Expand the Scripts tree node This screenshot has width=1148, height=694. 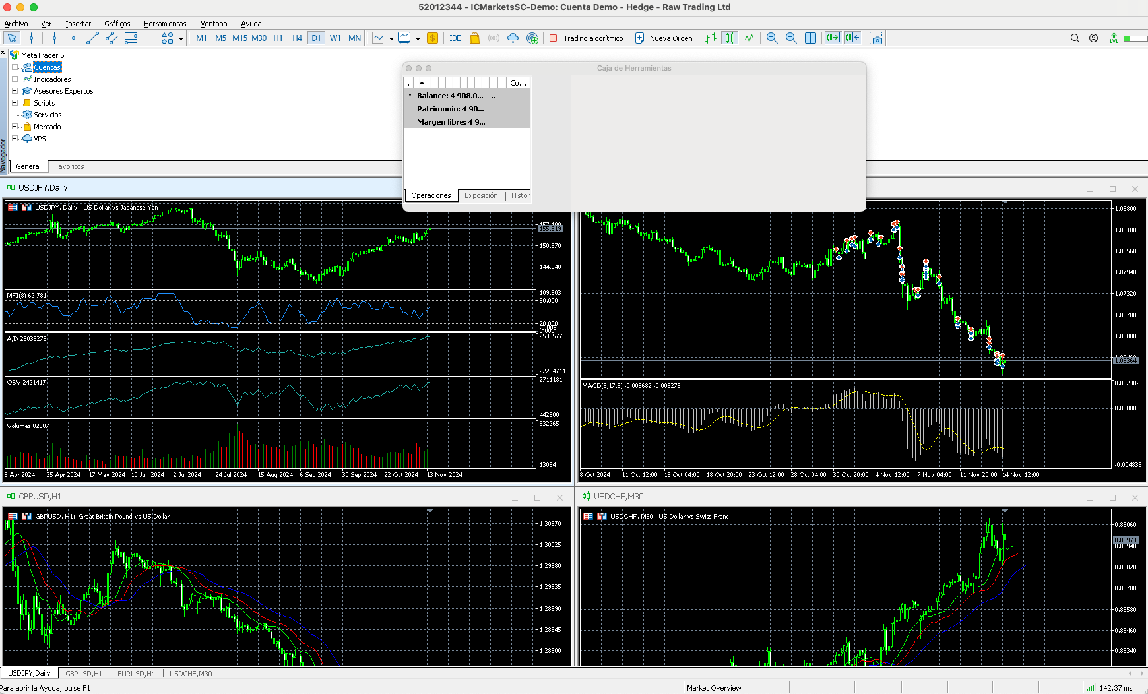point(15,103)
